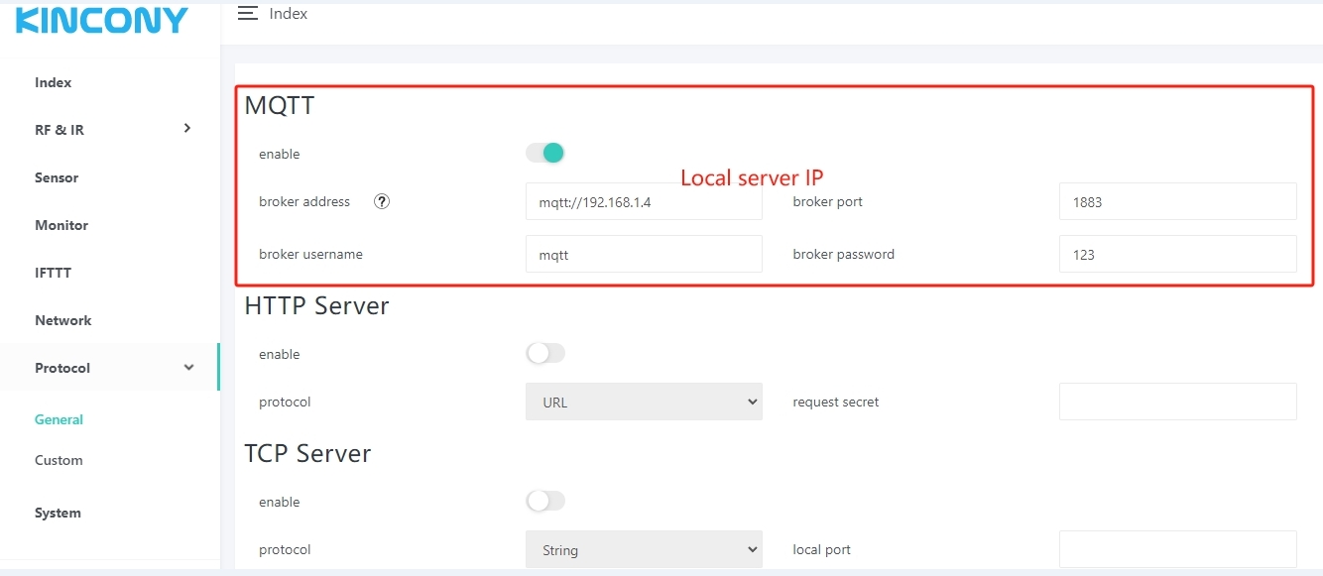Screen dimensions: 1323x576
Task: Go to the Sensor menu item
Action: click(57, 177)
